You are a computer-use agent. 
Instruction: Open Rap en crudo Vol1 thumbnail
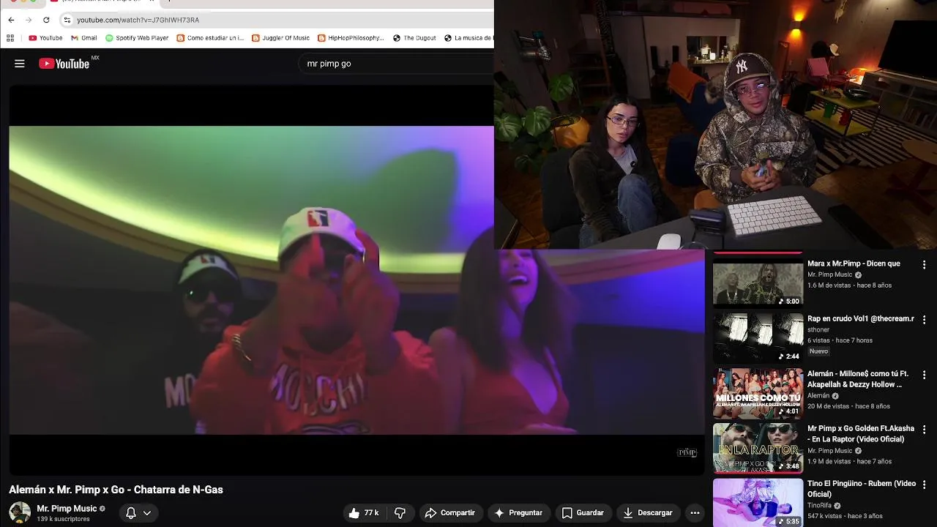[x=758, y=337]
